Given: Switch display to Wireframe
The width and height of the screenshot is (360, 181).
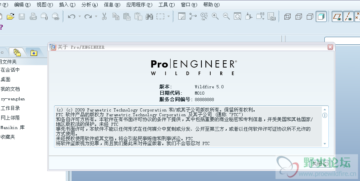Looking at the screenshot, I should pos(288,16).
